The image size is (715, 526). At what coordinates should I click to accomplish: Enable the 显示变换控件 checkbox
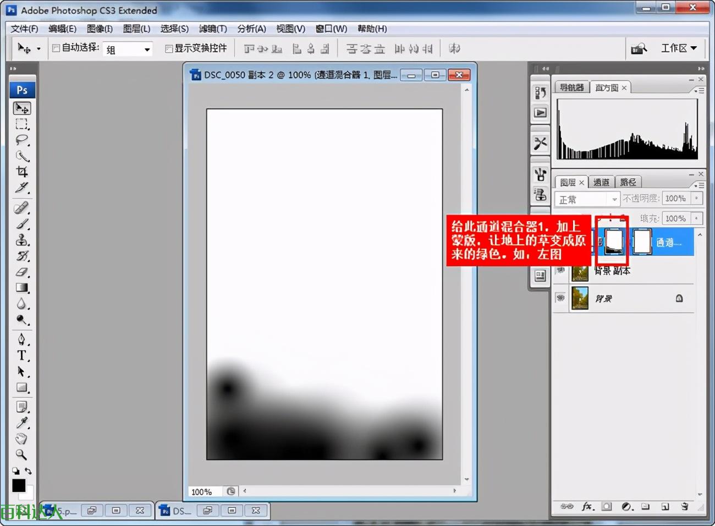[x=169, y=48]
